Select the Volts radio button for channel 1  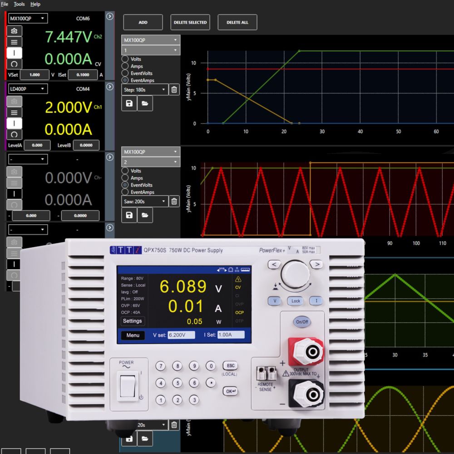(x=125, y=59)
